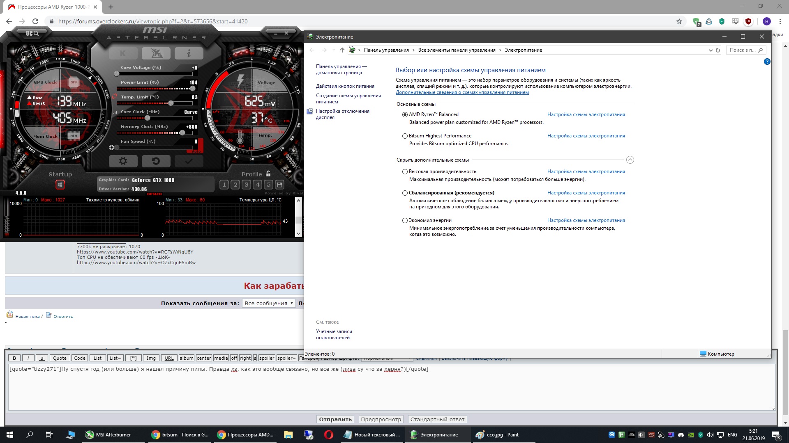Viewport: 789px width, 443px height.
Task: Toggle the Windows startup button in Afterburner
Action: (x=60, y=185)
